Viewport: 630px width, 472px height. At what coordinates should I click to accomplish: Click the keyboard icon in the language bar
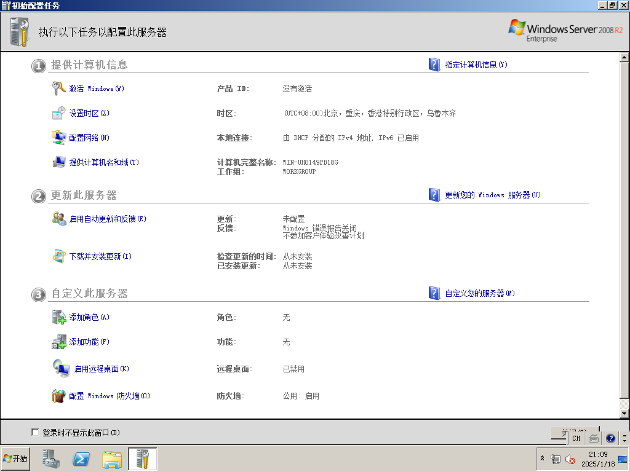click(x=594, y=438)
